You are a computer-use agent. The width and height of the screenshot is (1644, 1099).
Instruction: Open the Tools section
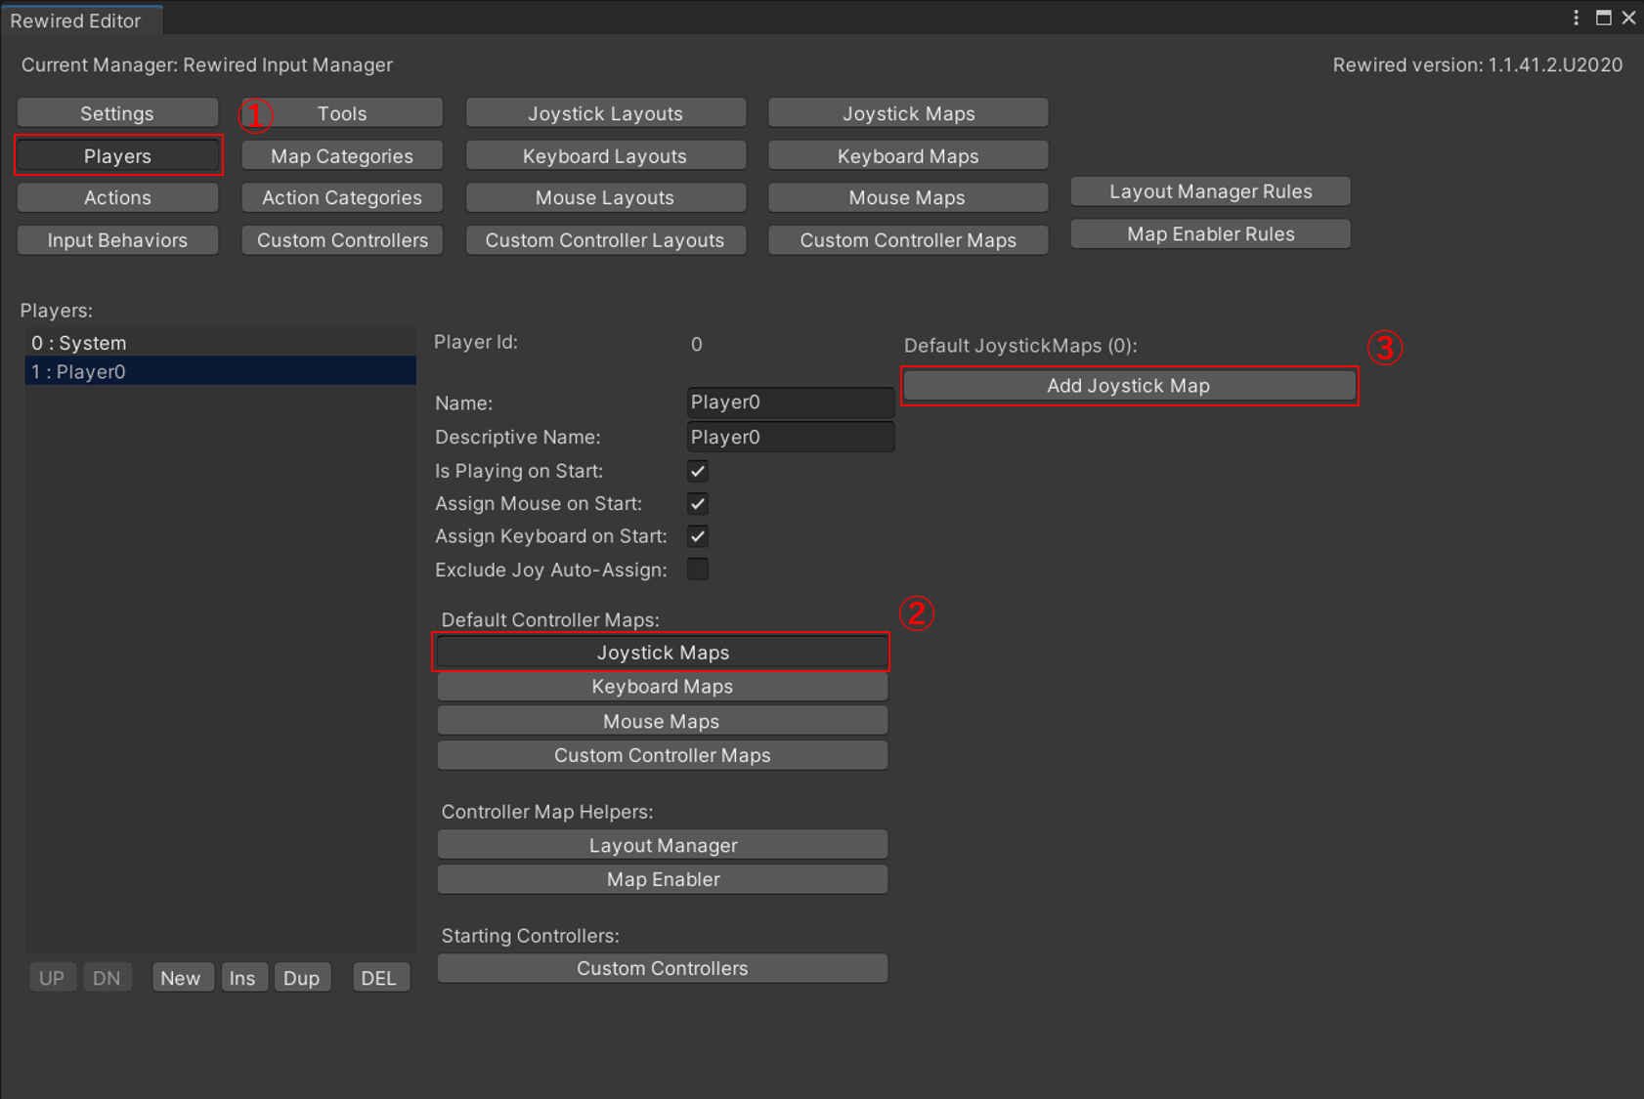(341, 112)
